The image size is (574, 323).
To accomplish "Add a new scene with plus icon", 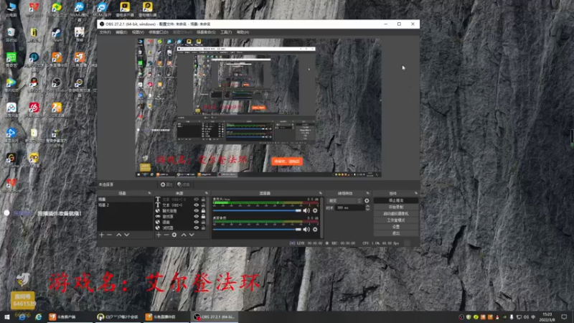I will click(x=102, y=235).
